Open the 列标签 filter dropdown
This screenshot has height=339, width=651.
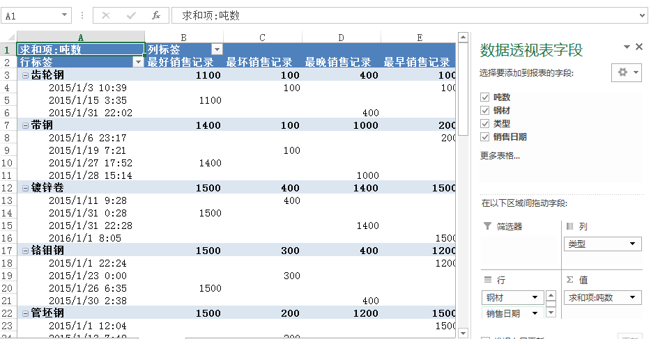(x=217, y=49)
